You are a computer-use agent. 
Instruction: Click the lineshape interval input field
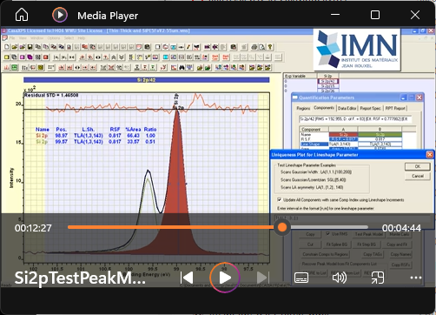352,218
